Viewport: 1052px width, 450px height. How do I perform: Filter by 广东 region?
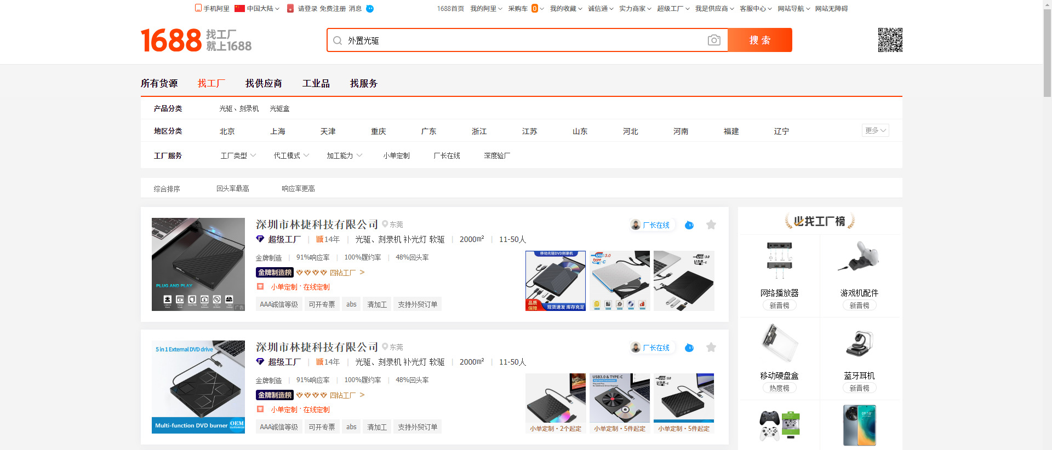tap(429, 131)
